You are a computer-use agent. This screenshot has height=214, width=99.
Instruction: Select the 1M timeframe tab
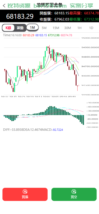click(32, 27)
